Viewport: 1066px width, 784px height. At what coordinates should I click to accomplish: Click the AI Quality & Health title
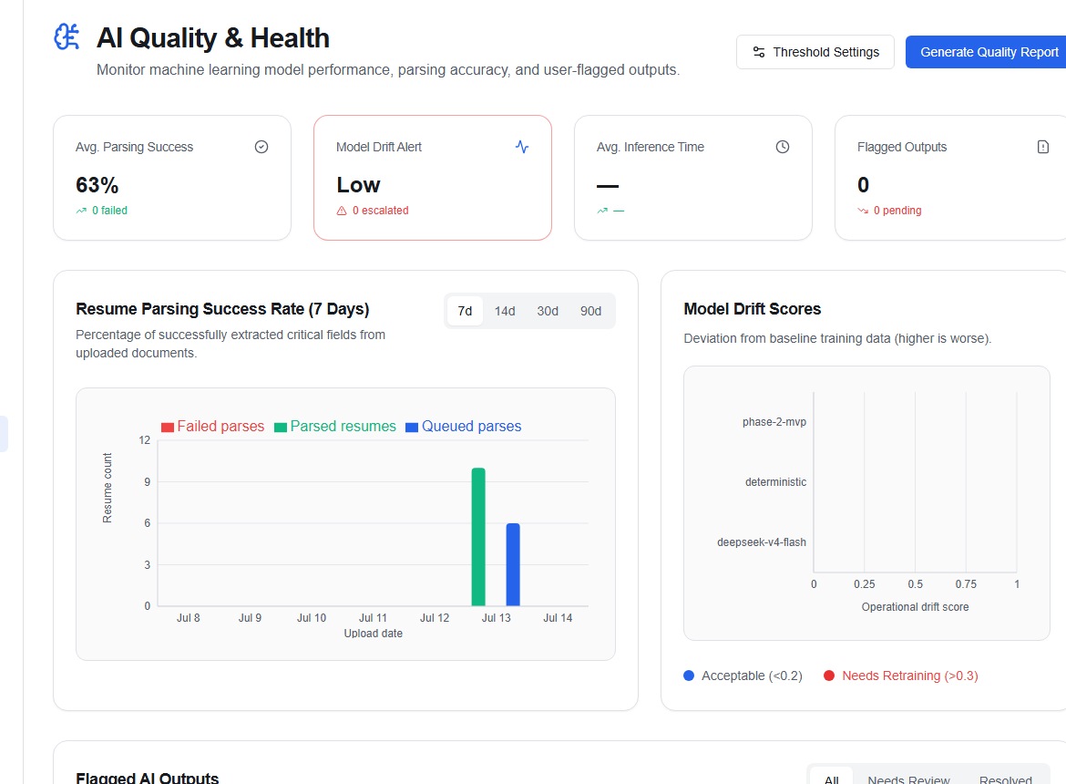click(213, 38)
